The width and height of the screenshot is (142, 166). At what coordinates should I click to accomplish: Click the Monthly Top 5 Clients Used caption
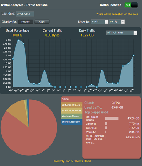click(72, 161)
